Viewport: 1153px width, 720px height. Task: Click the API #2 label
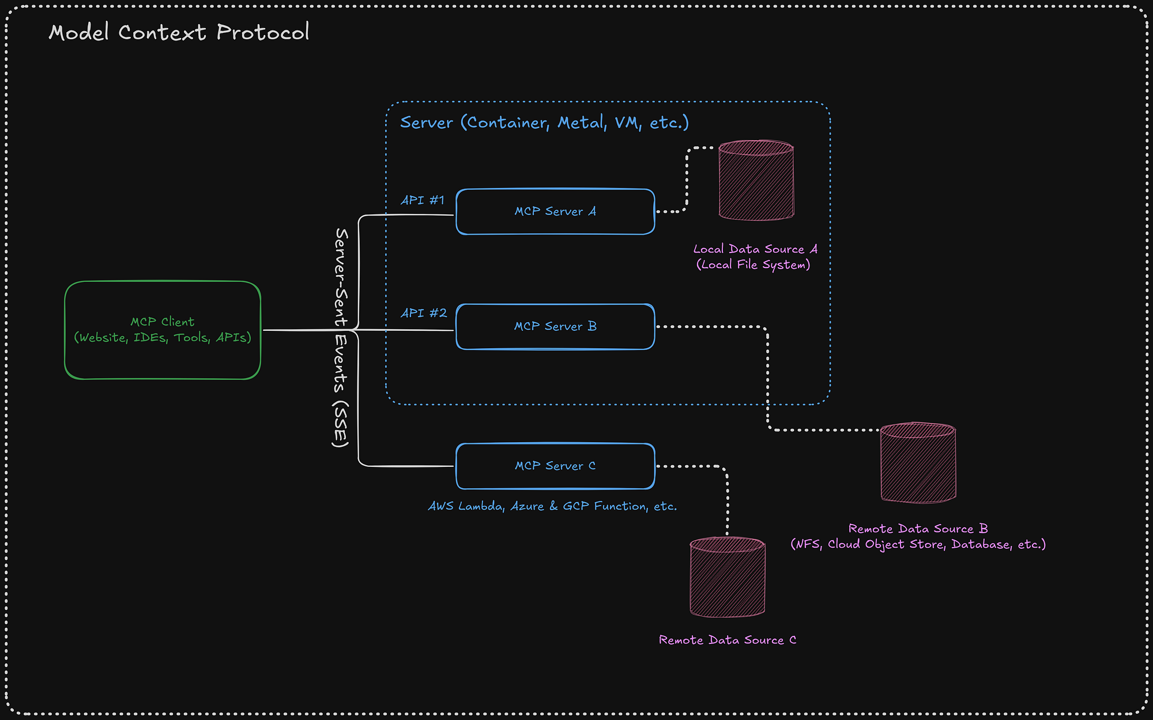click(x=421, y=313)
